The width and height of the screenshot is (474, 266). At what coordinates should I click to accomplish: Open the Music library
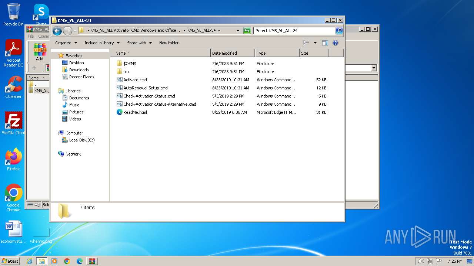pos(74,105)
